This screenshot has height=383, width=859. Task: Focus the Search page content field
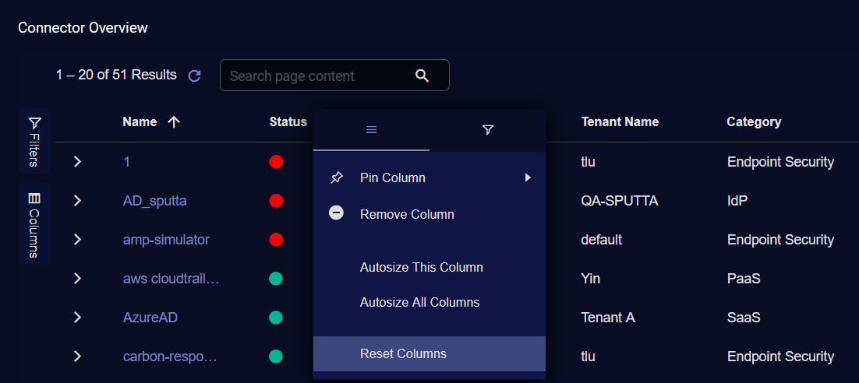pos(316,76)
